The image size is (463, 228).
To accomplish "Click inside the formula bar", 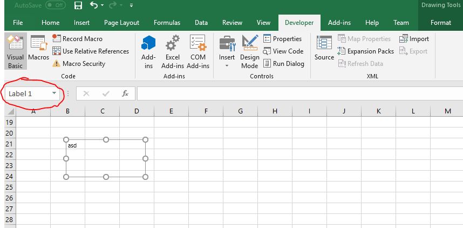I will coord(297,93).
